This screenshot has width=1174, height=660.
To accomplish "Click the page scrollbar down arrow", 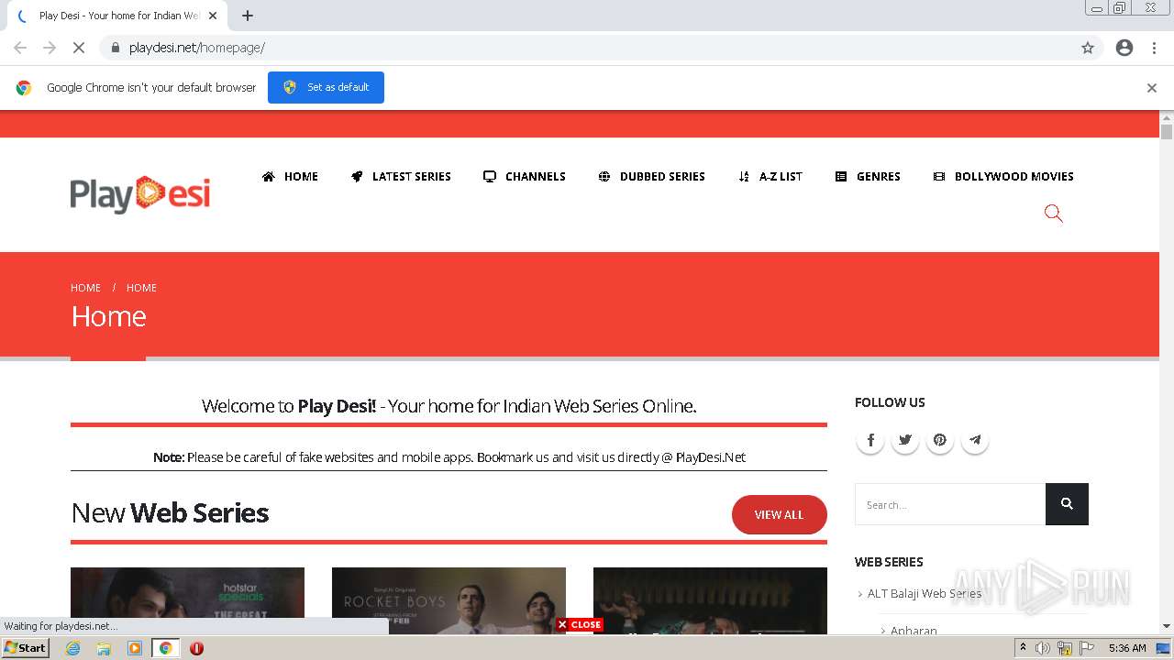I will pos(1167,626).
